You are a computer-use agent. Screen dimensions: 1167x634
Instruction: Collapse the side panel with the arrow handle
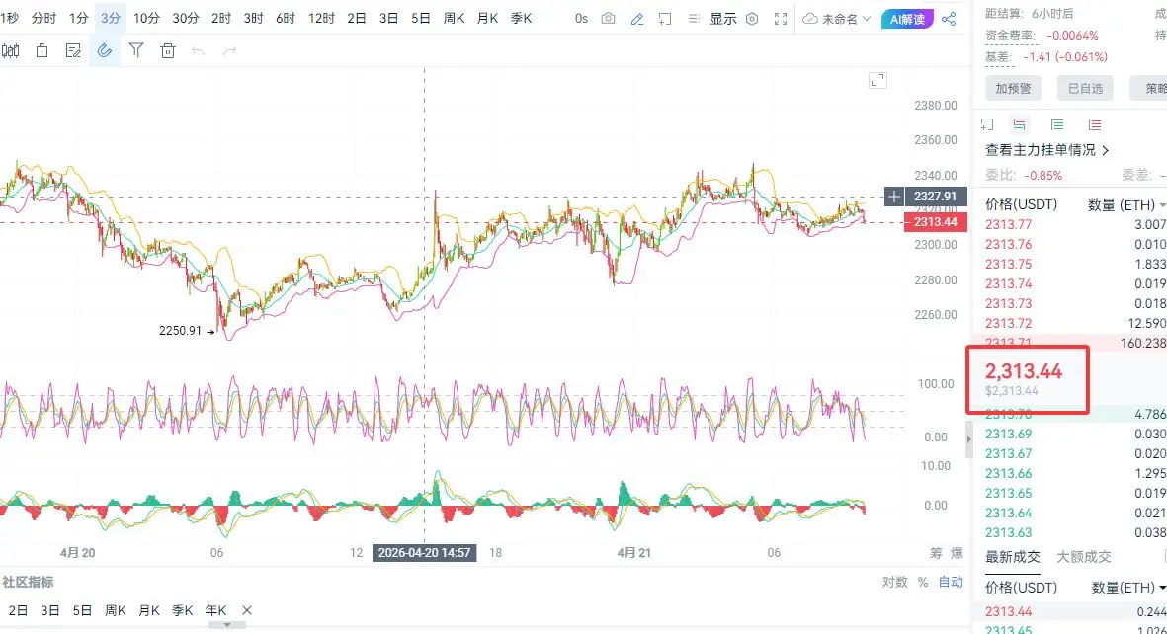pyautogui.click(x=968, y=439)
